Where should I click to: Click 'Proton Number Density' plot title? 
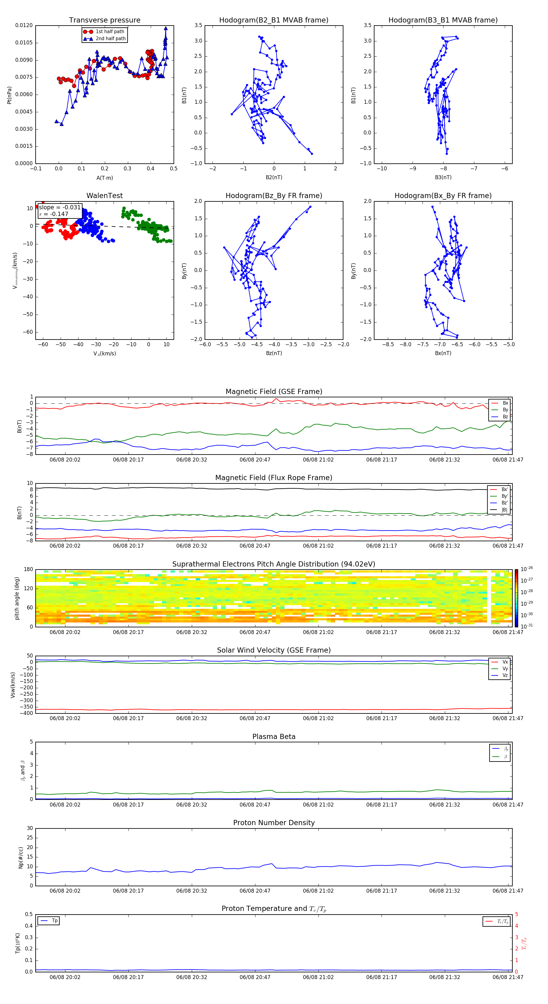pyautogui.click(x=274, y=823)
